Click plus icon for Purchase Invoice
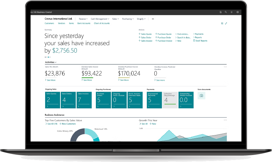Viewport: 272px width, 162px height. click(x=156, y=41)
